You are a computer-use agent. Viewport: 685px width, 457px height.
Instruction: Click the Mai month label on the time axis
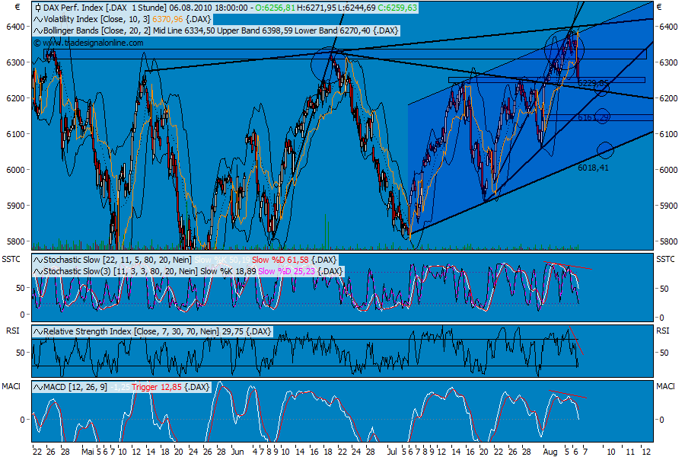point(88,452)
